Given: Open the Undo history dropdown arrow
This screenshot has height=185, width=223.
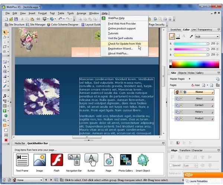Looking at the screenshot, I should (x=64, y=19).
